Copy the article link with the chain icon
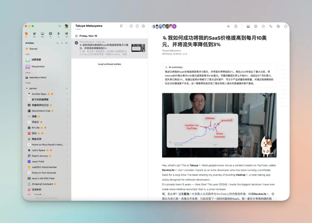Viewport: 312px width, 223px height. pyautogui.click(x=271, y=26)
